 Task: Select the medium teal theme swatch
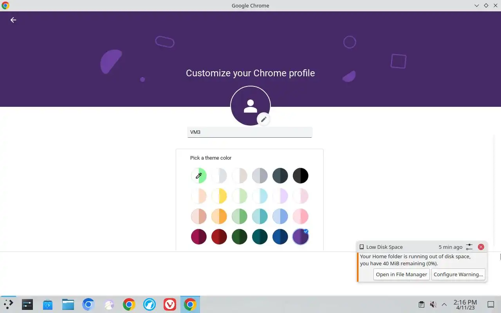pos(260,216)
